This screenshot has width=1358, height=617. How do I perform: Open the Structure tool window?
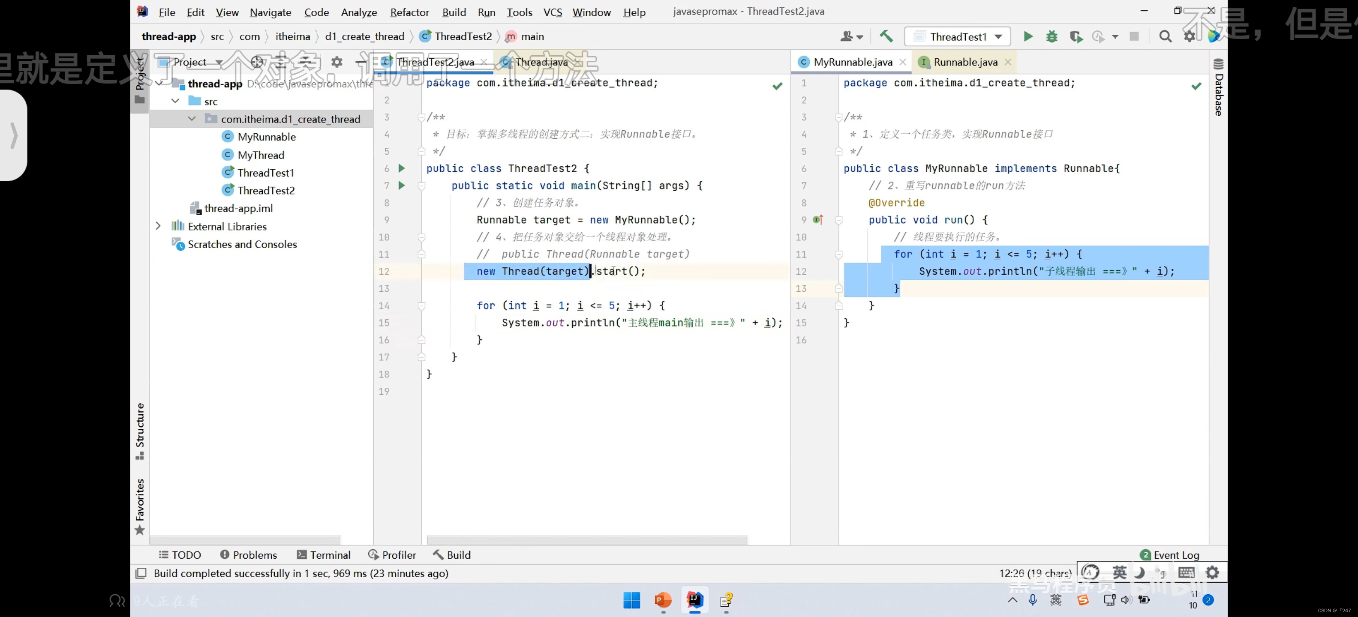[x=140, y=431]
